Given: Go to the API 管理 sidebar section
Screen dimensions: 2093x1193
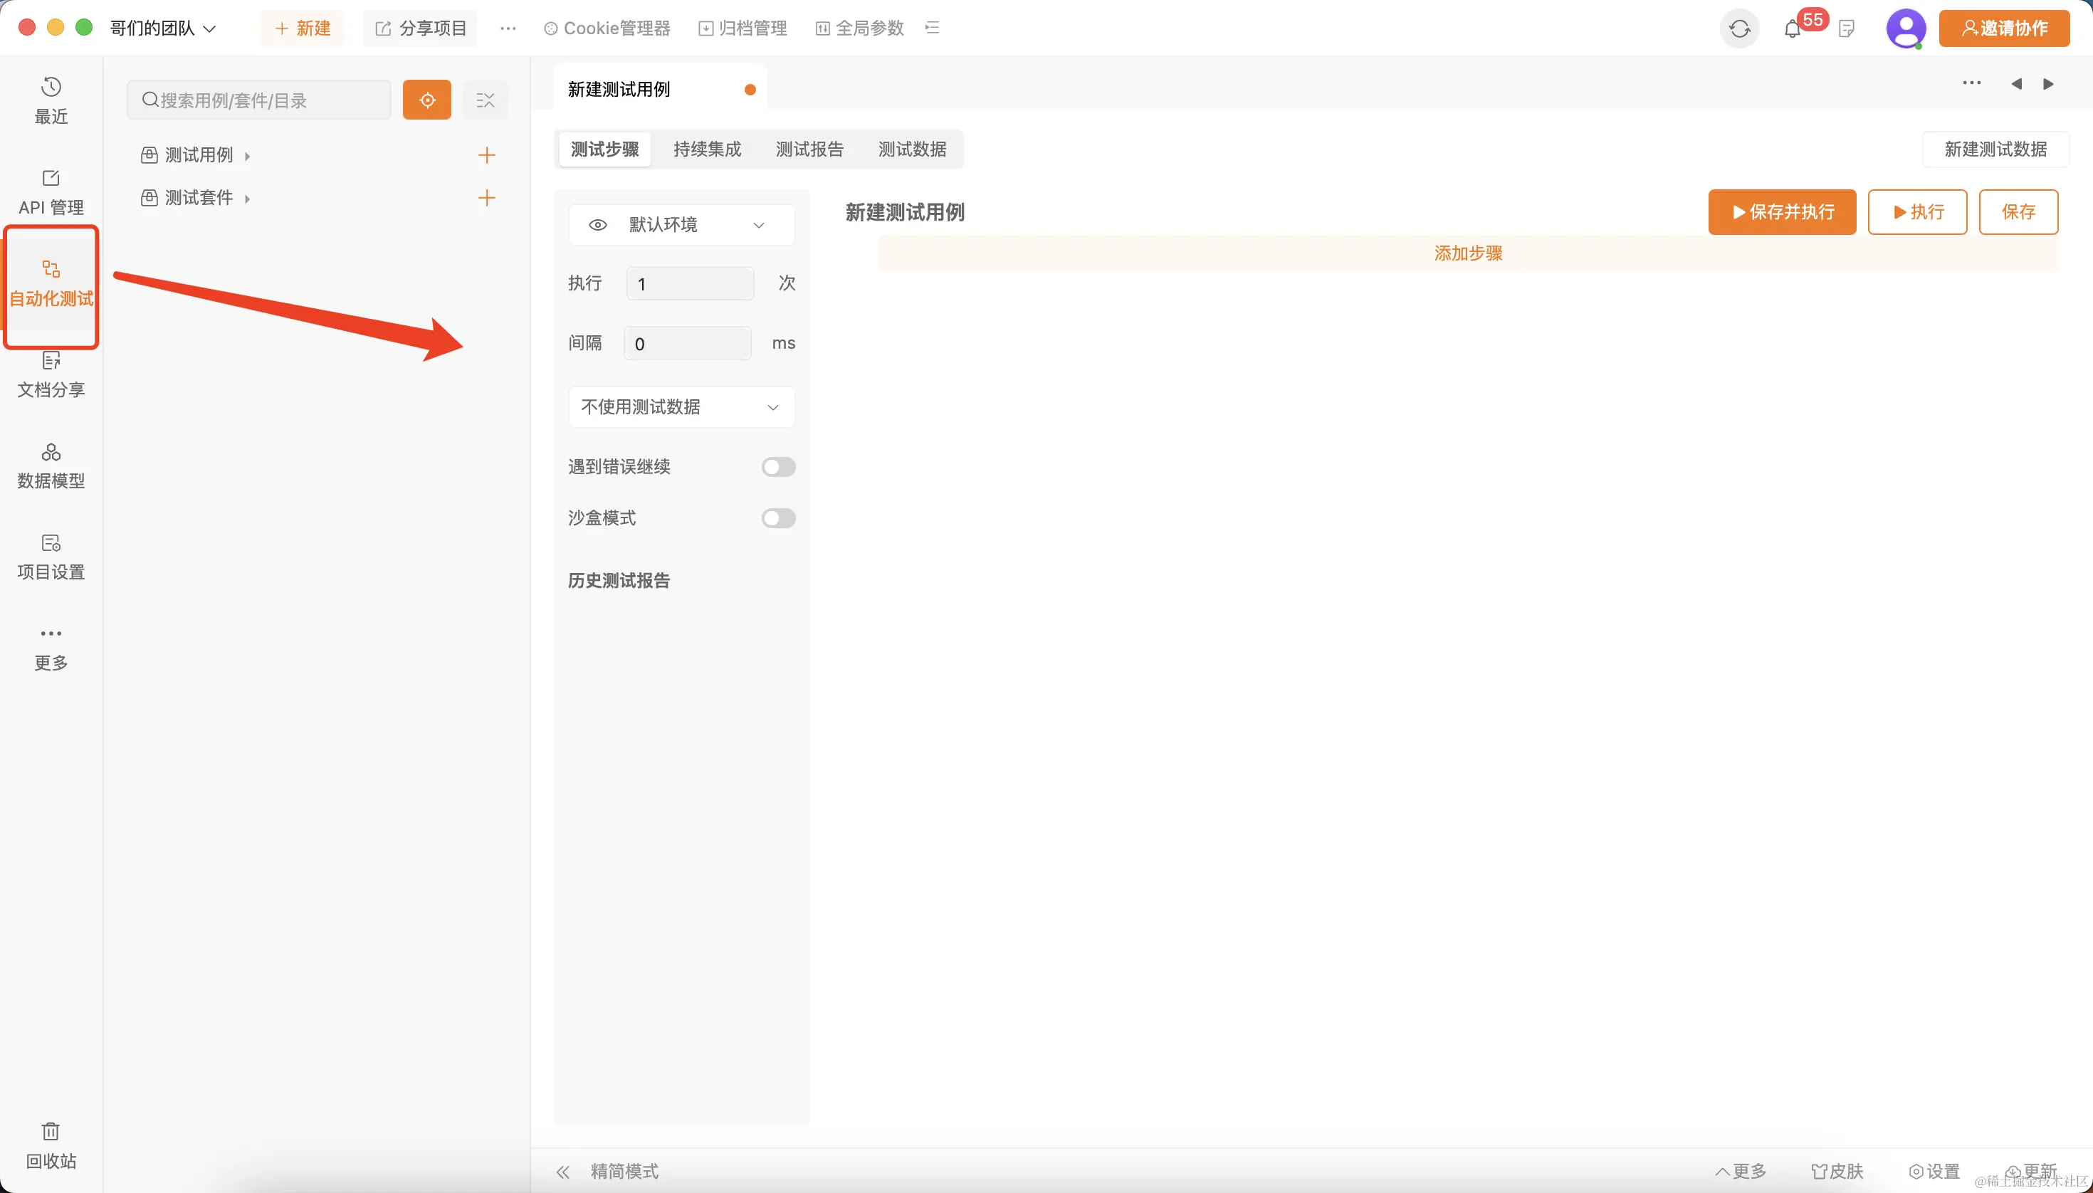Looking at the screenshot, I should coord(51,191).
